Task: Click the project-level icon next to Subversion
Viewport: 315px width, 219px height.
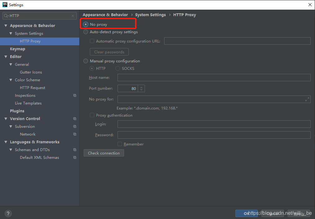Action: [x=75, y=127]
